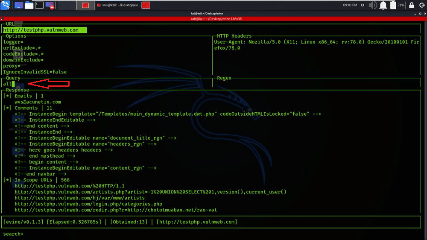Open the notification bell icon
Image resolution: width=427 pixels, height=240 pixels.
(383, 5)
